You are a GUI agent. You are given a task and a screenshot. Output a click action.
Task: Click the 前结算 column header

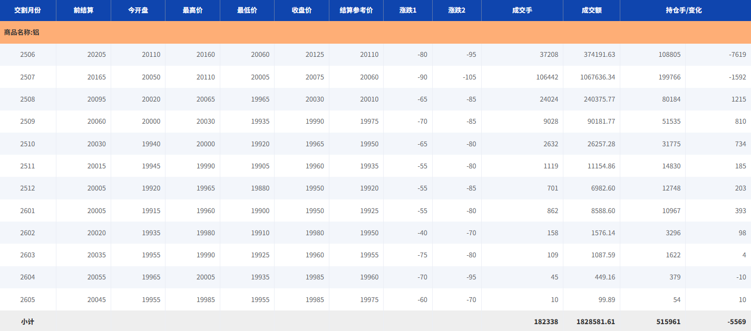[83, 11]
